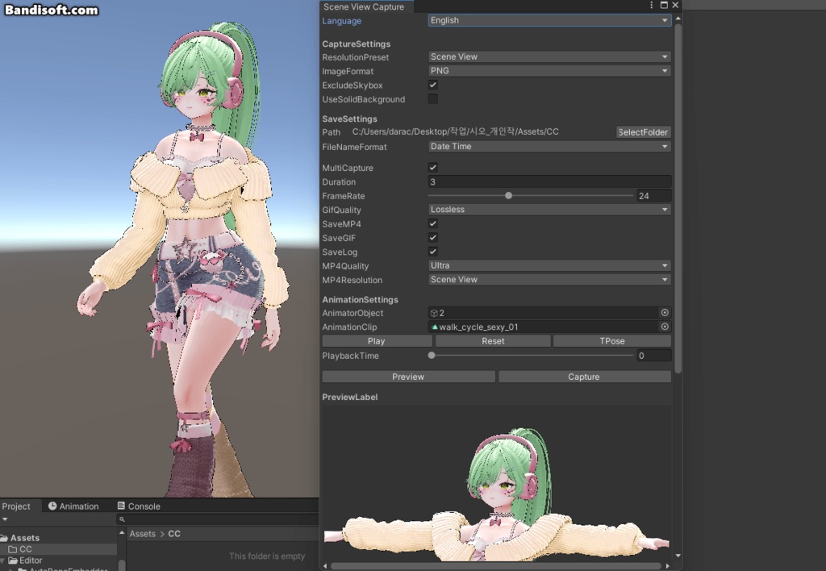
Task: Click the search magnifier in Project panel
Action: pos(123,519)
